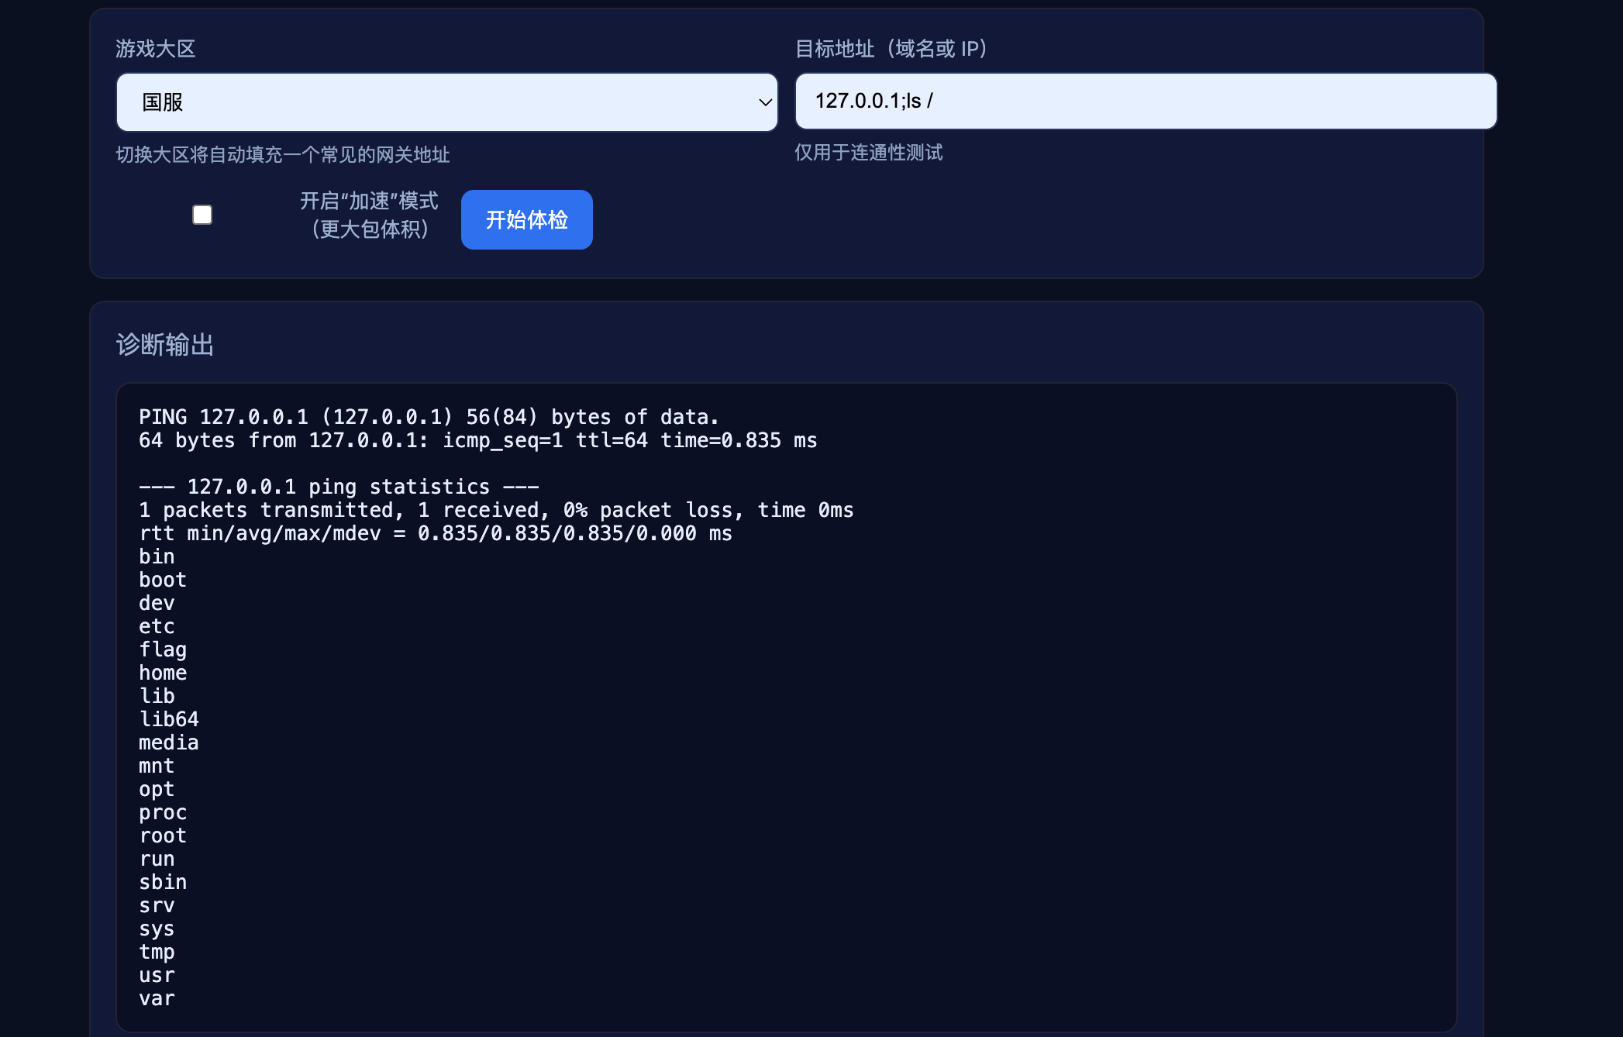Focus the 目标地址 input field
Screen dimensions: 1623x1037
pyautogui.click(x=1145, y=102)
